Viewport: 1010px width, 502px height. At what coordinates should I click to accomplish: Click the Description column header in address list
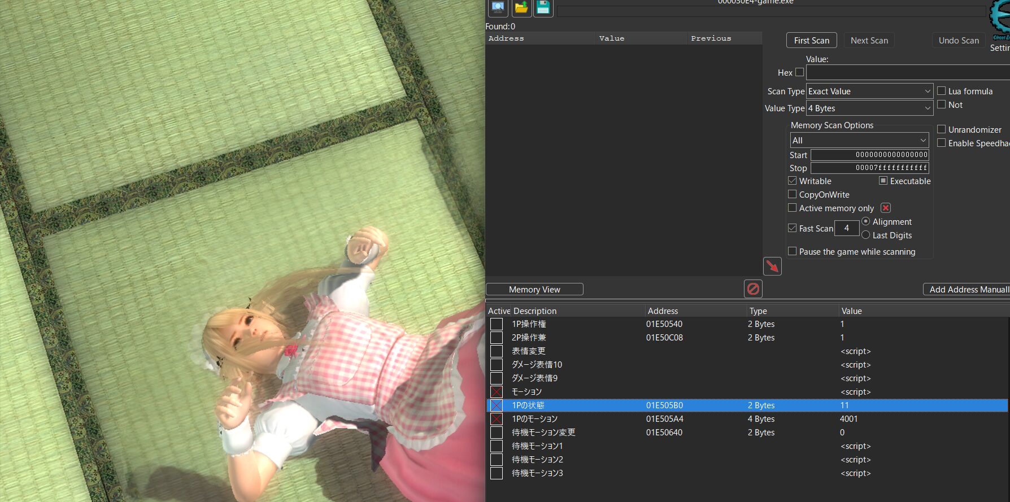pos(576,311)
